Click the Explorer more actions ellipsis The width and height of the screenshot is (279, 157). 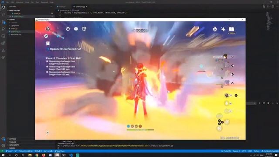coord(51,7)
